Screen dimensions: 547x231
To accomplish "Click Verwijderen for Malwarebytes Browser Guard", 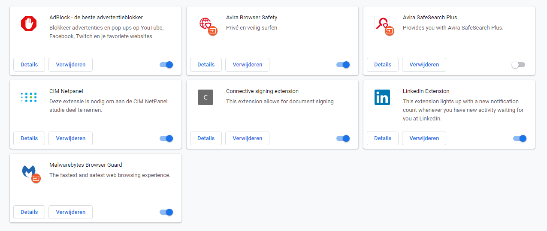I will coord(70,212).
